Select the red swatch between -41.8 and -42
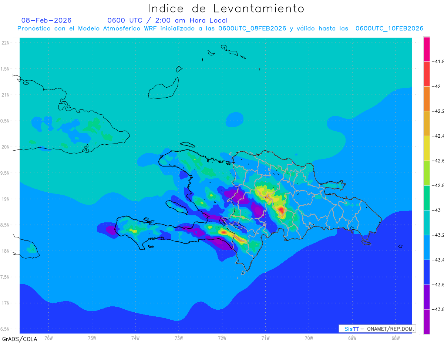The height and width of the screenshot is (343, 444). (x=427, y=74)
